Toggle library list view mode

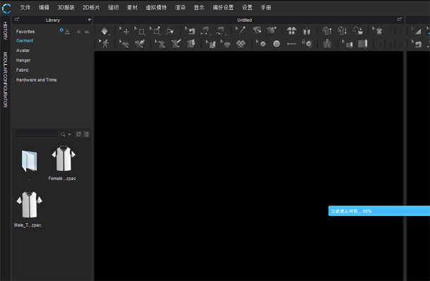click(x=87, y=134)
